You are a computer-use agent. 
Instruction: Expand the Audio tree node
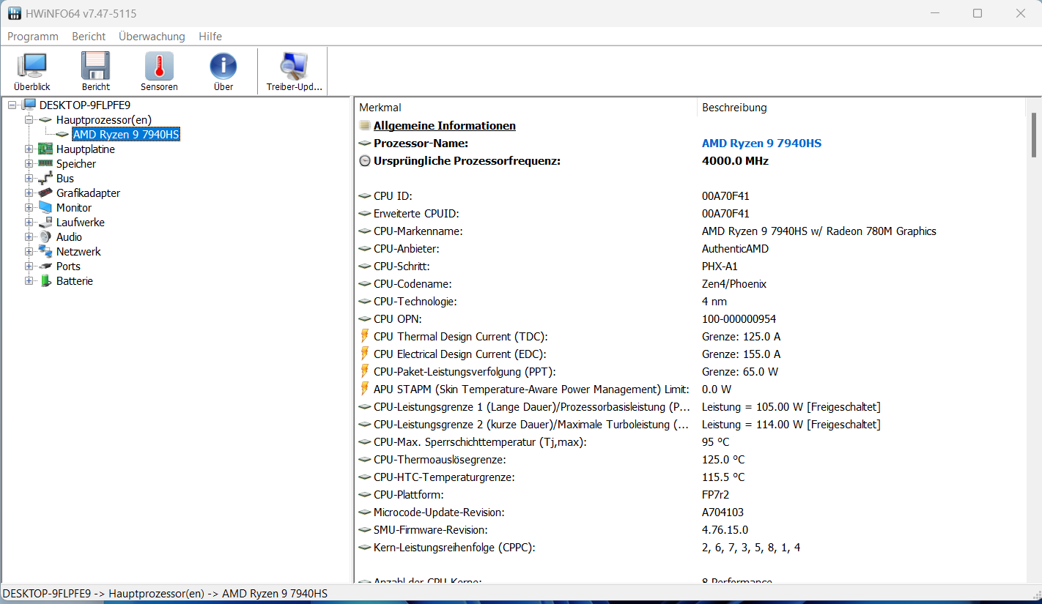pyautogui.click(x=29, y=236)
